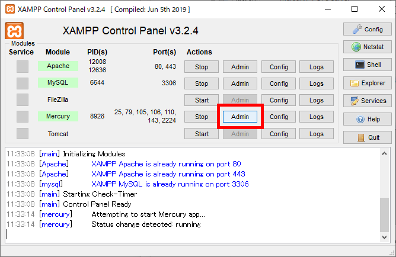This screenshot has width=396, height=257.
Task: Toggle the Mercury service install checkbox
Action: point(23,117)
